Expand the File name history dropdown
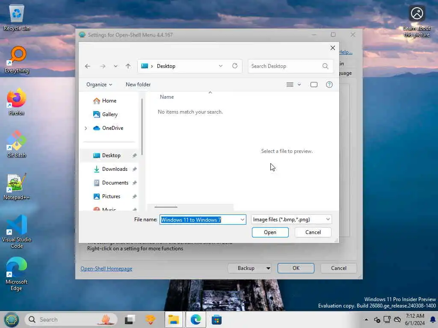Image resolution: width=438 pixels, height=328 pixels. pyautogui.click(x=243, y=220)
